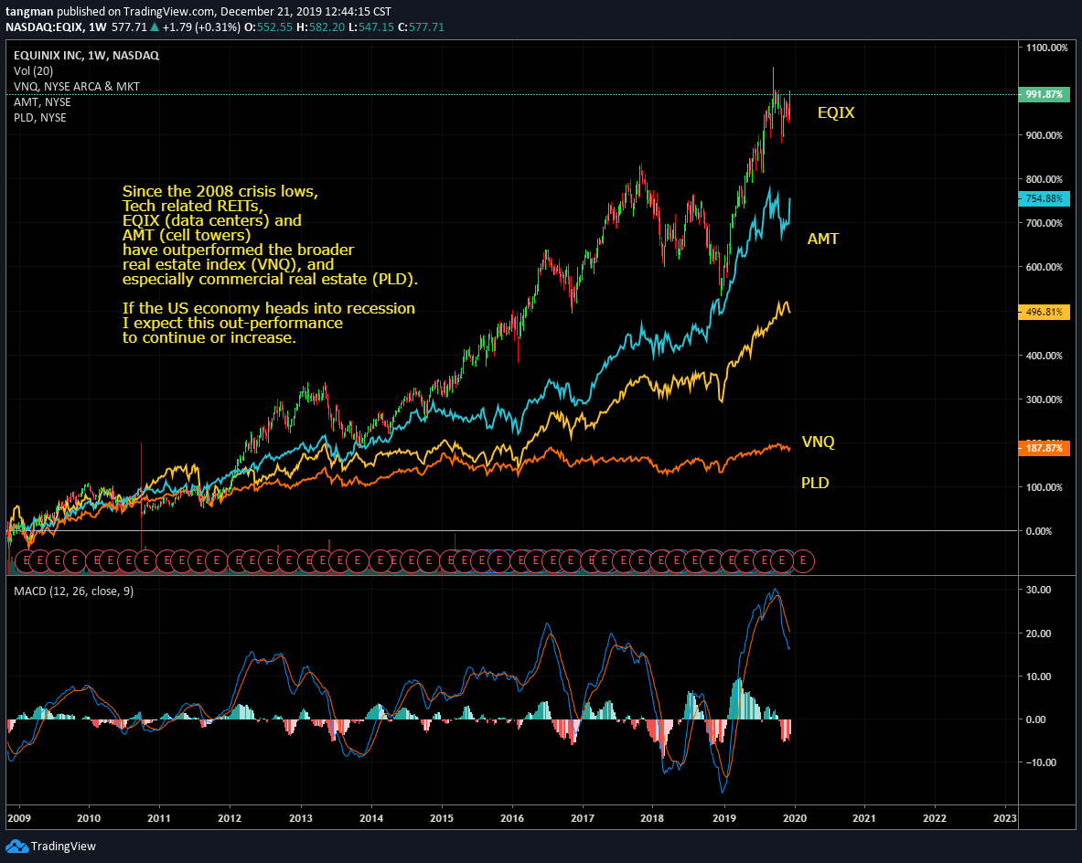This screenshot has height=863, width=1082.
Task: Click the 2015 label on time axis
Action: click(x=442, y=818)
